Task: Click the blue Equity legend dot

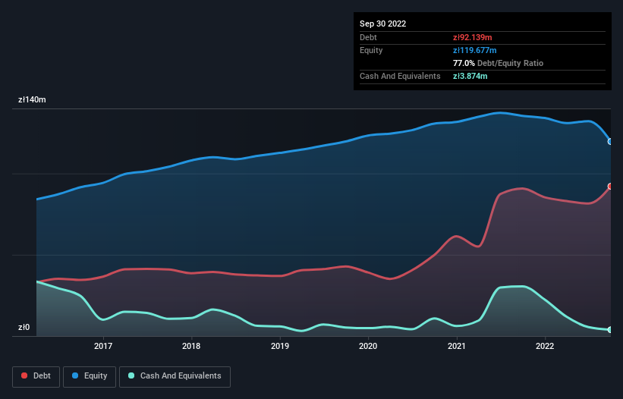Action: (x=75, y=375)
